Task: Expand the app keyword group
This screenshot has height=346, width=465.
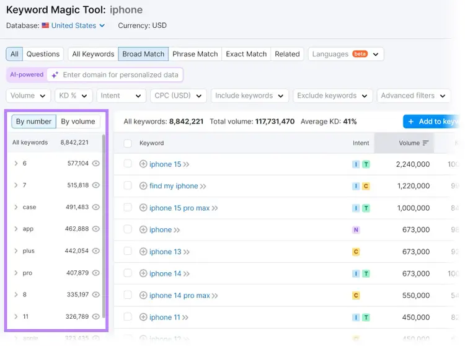Action: pos(16,229)
